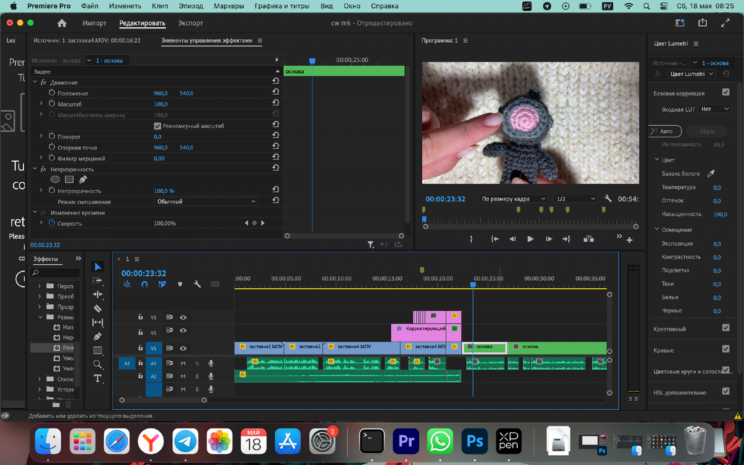
Task: Select the Slip tool
Action: [97, 322]
